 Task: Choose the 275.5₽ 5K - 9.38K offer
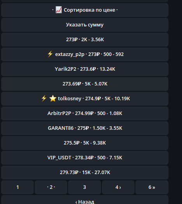(x=85, y=143)
